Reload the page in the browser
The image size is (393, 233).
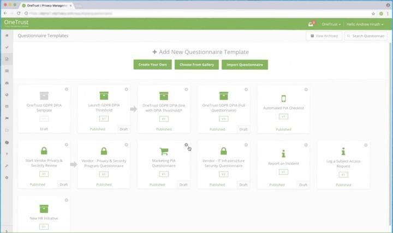pos(19,13)
